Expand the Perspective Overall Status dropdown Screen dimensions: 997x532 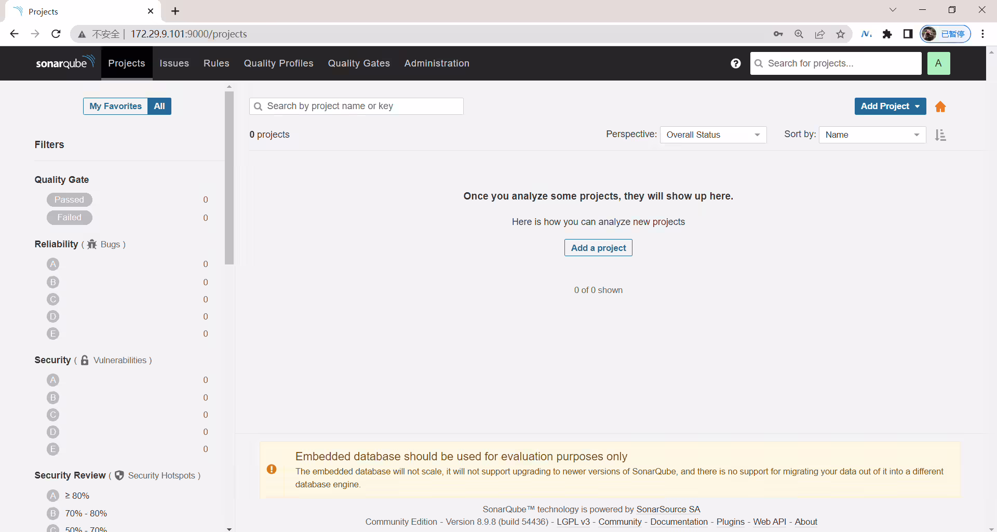pyautogui.click(x=713, y=135)
